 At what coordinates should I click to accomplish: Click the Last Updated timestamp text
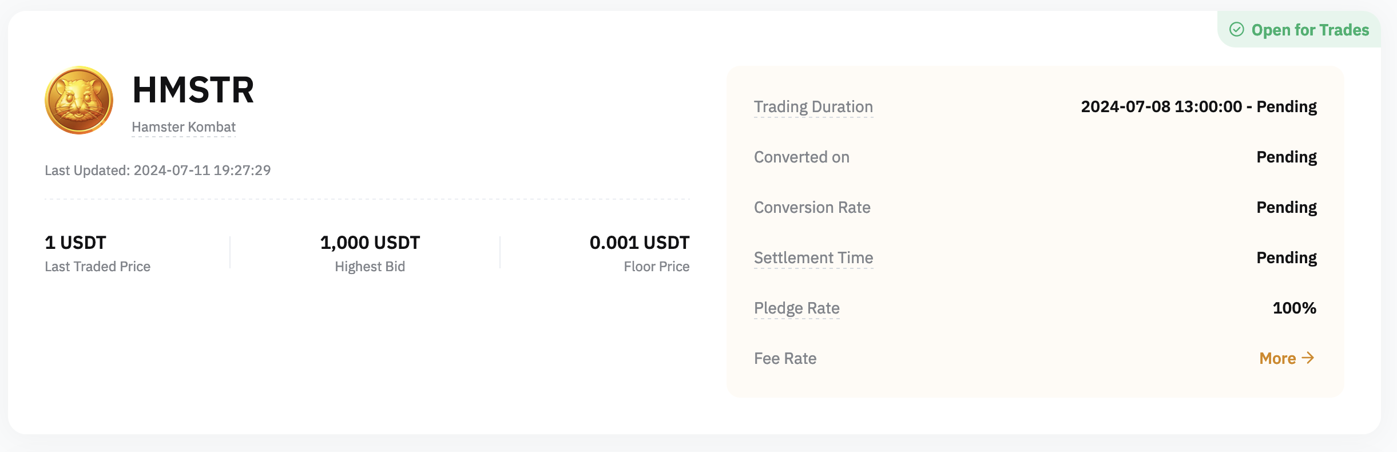point(158,170)
